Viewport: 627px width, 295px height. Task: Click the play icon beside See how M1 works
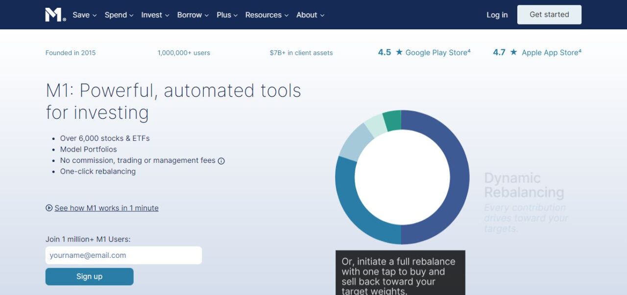[49, 208]
